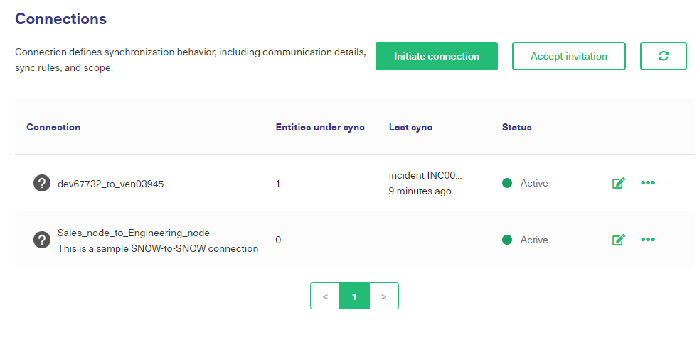This screenshot has height=339, width=697.
Task: Click Active status dot of dev67732_to_ven03945
Action: point(506,183)
